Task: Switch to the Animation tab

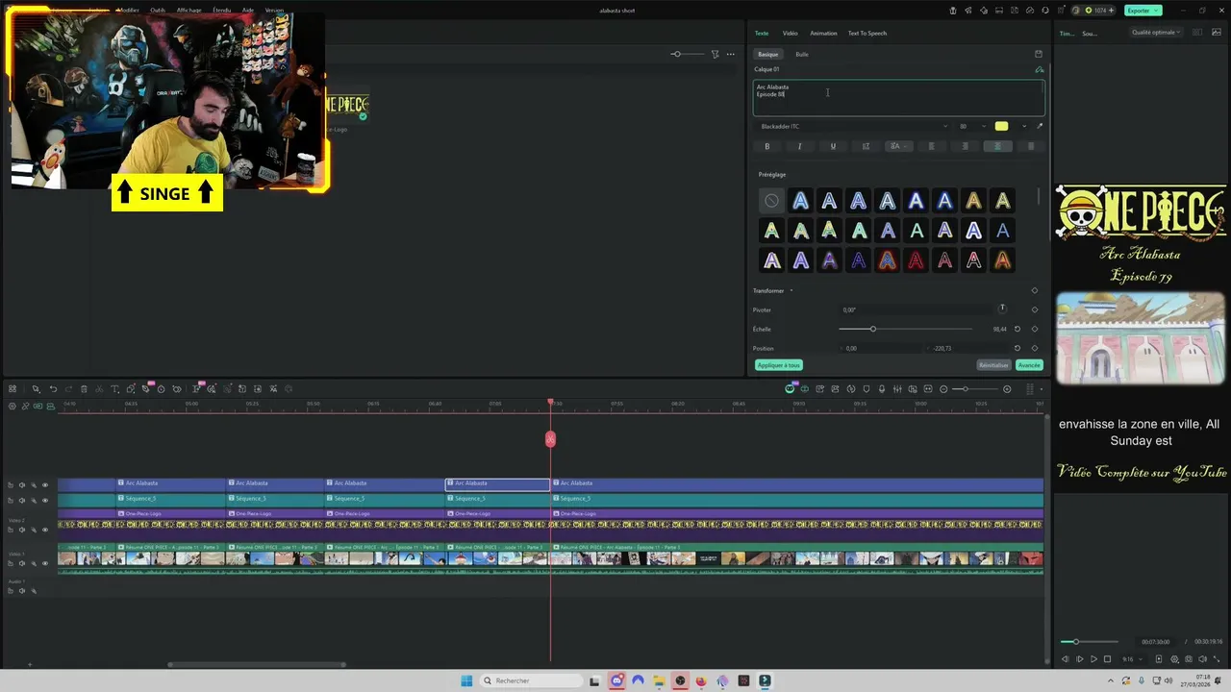Action: tap(823, 33)
